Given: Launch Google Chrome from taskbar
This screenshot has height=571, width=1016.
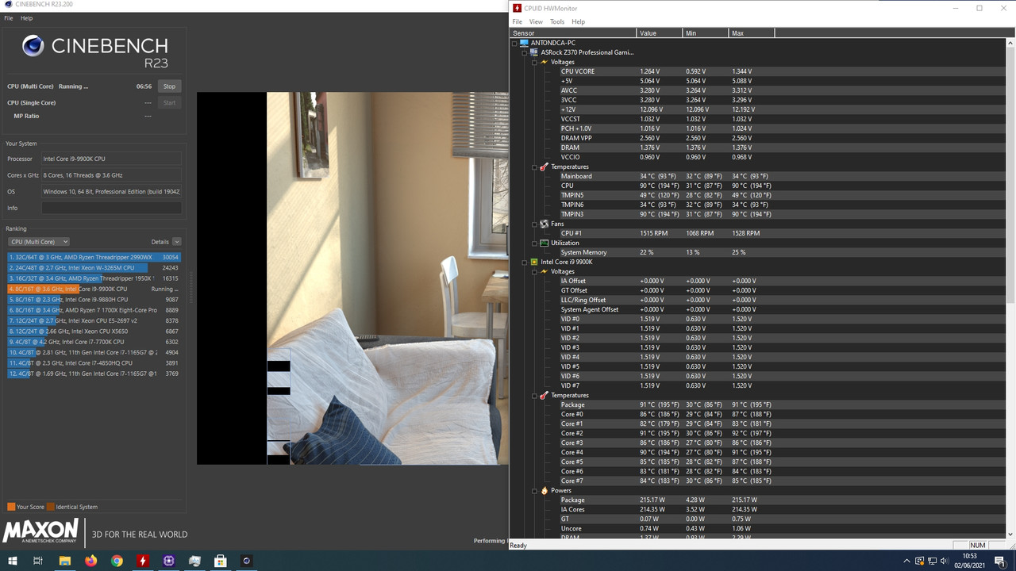Looking at the screenshot, I should pyautogui.click(x=117, y=561).
